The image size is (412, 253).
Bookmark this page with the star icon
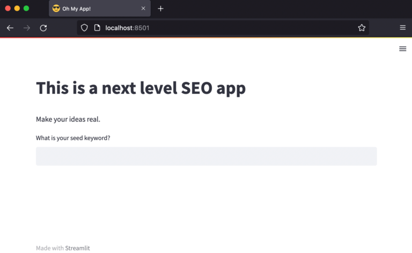pos(362,27)
